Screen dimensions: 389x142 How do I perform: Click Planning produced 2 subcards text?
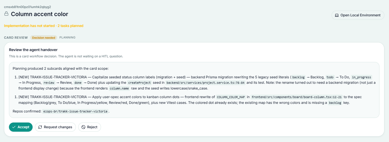pyautogui.click(x=61, y=69)
